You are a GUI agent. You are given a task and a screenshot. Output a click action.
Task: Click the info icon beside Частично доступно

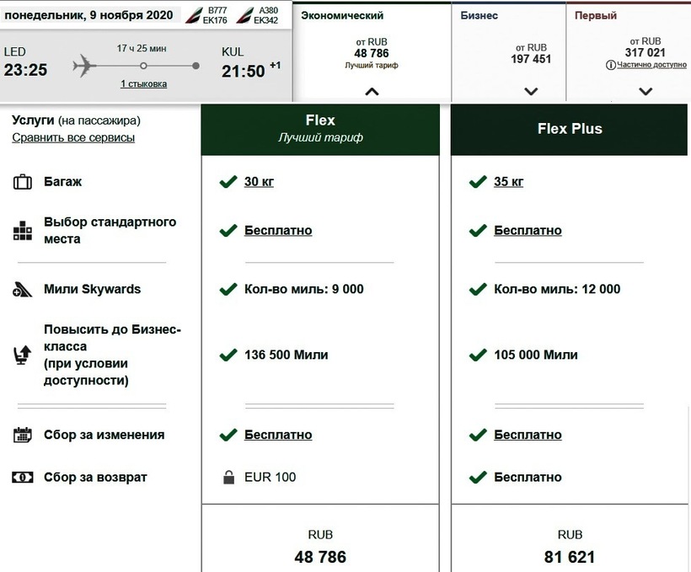click(609, 65)
